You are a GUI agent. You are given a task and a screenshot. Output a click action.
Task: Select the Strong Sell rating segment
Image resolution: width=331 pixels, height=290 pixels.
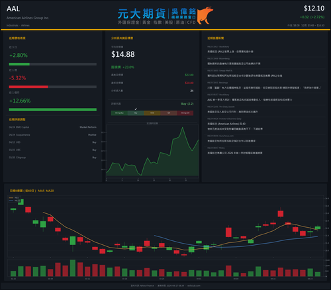coord(185,113)
